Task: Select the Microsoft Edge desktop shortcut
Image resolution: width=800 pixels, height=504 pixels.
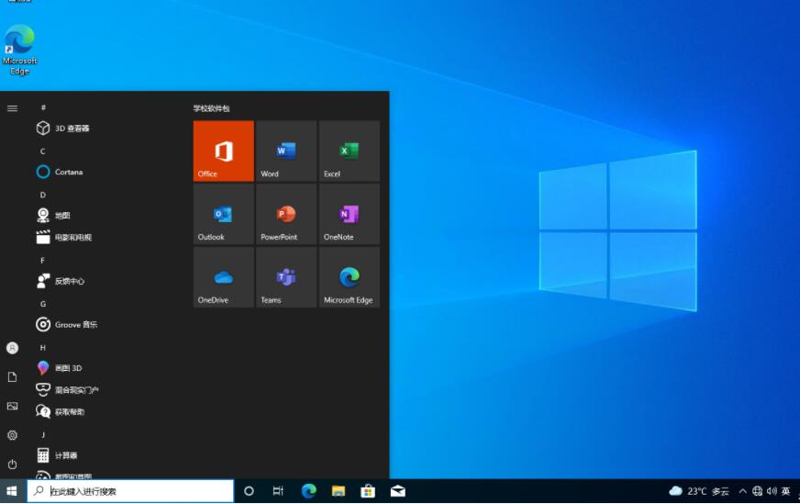Action: tap(19, 50)
